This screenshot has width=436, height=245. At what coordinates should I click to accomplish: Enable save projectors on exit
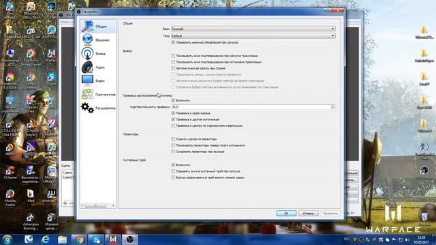pos(173,152)
